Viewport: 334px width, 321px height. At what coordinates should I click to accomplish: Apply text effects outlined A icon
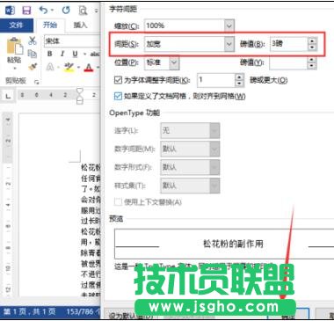(50, 68)
